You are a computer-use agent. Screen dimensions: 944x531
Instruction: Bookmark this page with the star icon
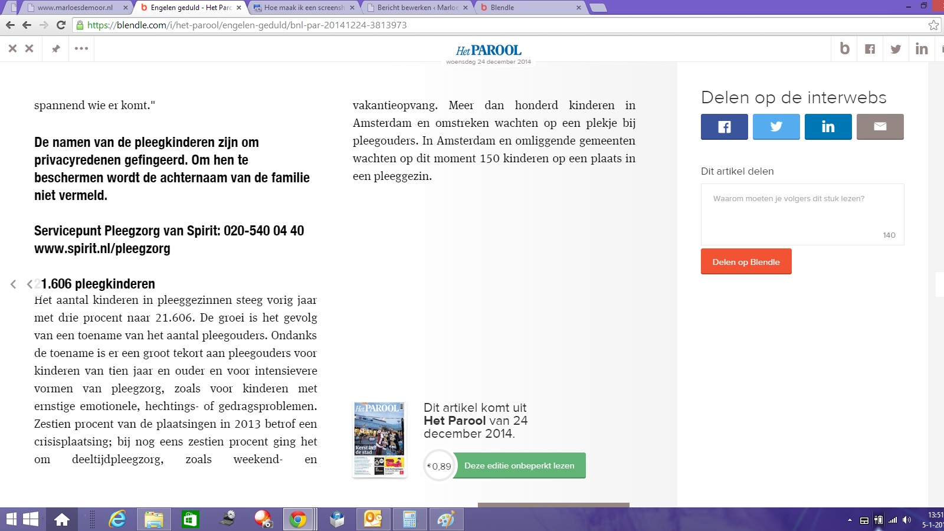tap(933, 25)
